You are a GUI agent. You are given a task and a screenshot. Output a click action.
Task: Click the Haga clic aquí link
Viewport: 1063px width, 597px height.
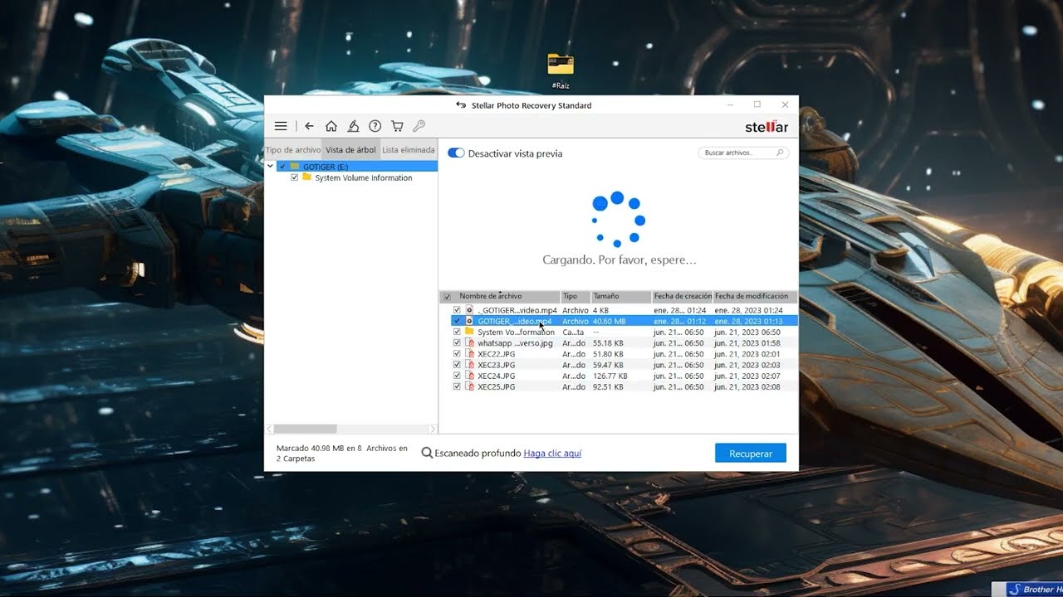click(x=552, y=454)
